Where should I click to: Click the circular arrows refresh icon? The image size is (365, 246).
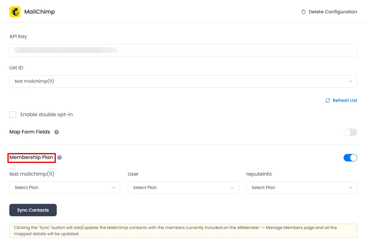328,100
